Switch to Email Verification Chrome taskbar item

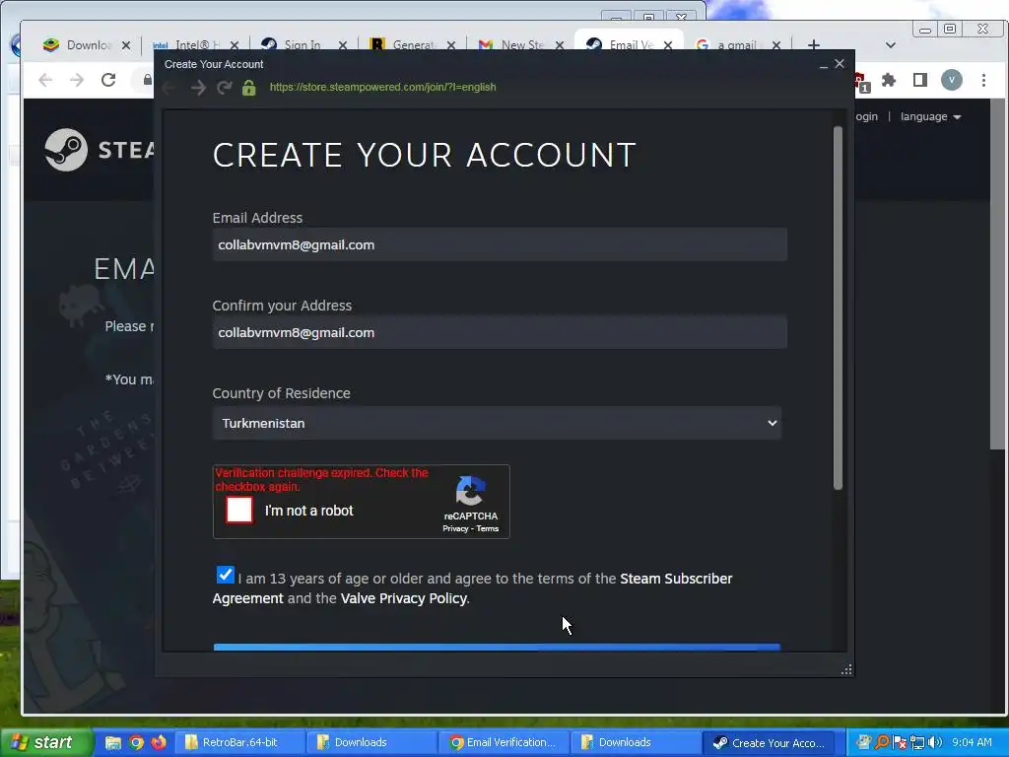(x=504, y=742)
